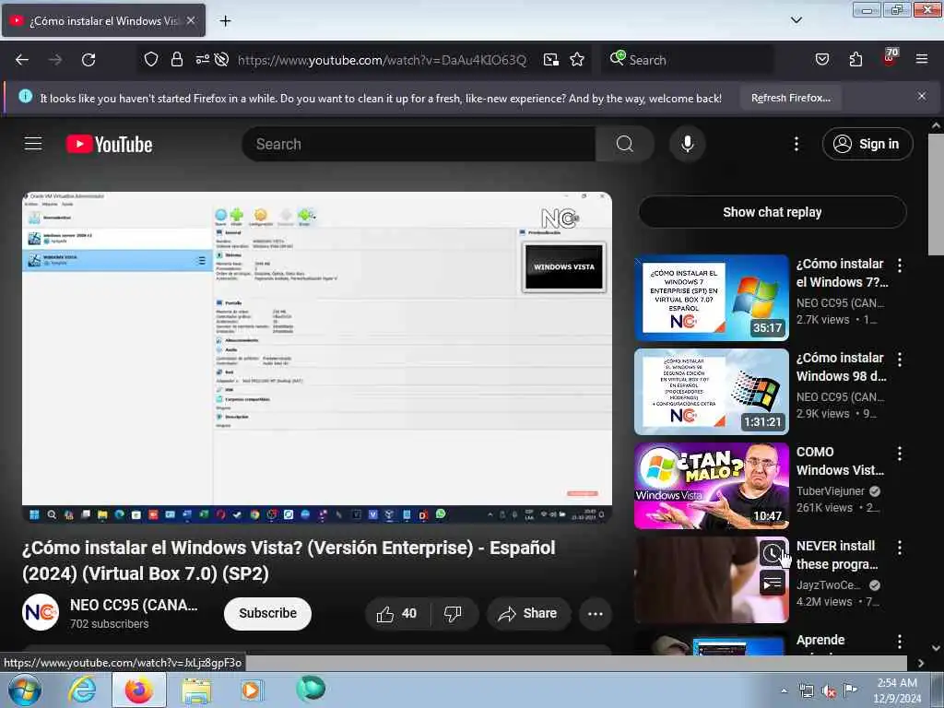The image size is (944, 708).
Task: Like the video with thumbs up
Action: point(396,613)
